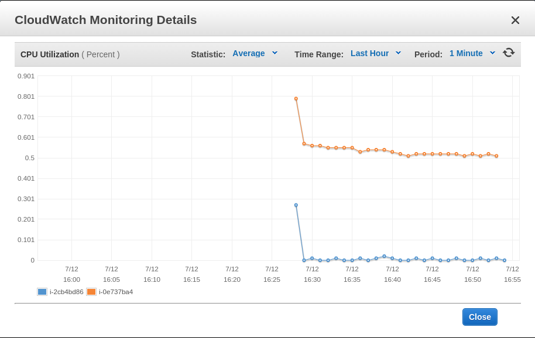Click the CPU Utilization panel title
This screenshot has height=338, width=535.
(x=50, y=54)
